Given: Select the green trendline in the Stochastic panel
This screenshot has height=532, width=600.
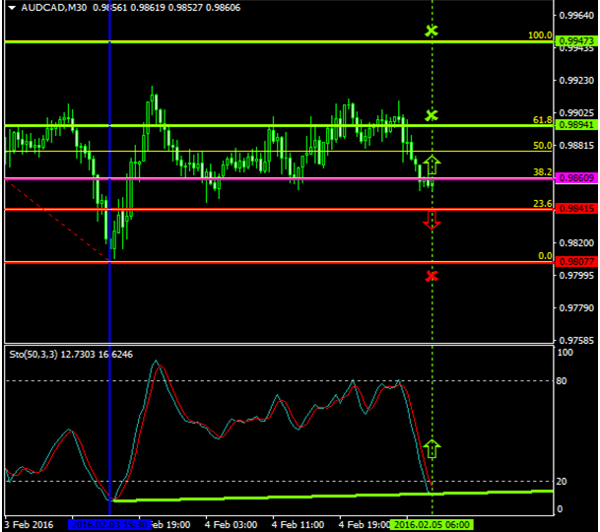Looking at the screenshot, I should click(x=296, y=496).
